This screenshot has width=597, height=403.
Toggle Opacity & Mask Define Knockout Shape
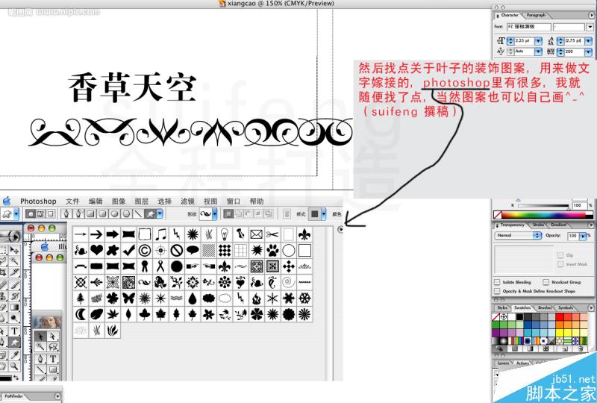coord(497,291)
